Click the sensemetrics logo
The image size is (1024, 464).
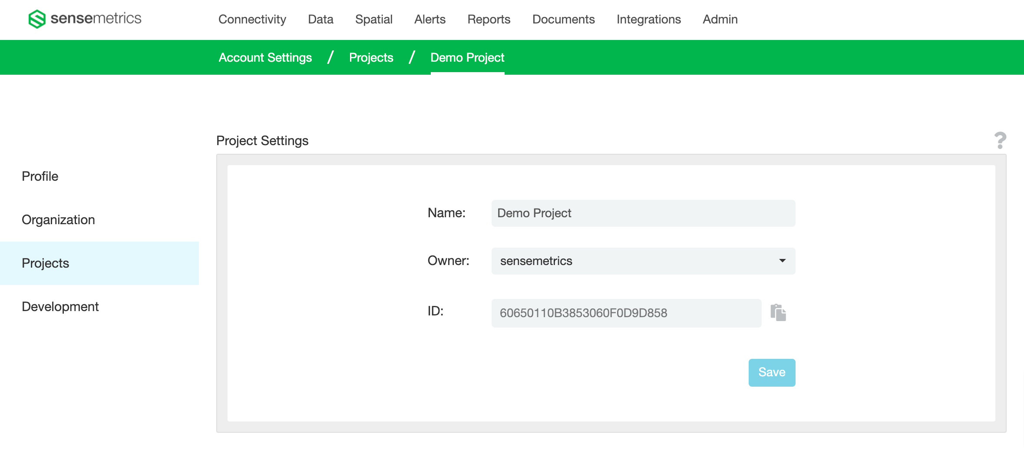tap(85, 19)
